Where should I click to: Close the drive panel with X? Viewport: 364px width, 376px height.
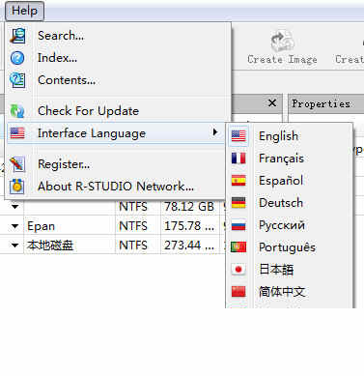pyautogui.click(x=272, y=103)
